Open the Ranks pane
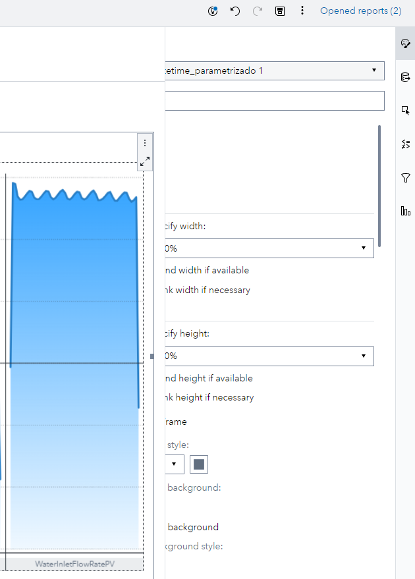This screenshot has height=579, width=415. click(405, 210)
